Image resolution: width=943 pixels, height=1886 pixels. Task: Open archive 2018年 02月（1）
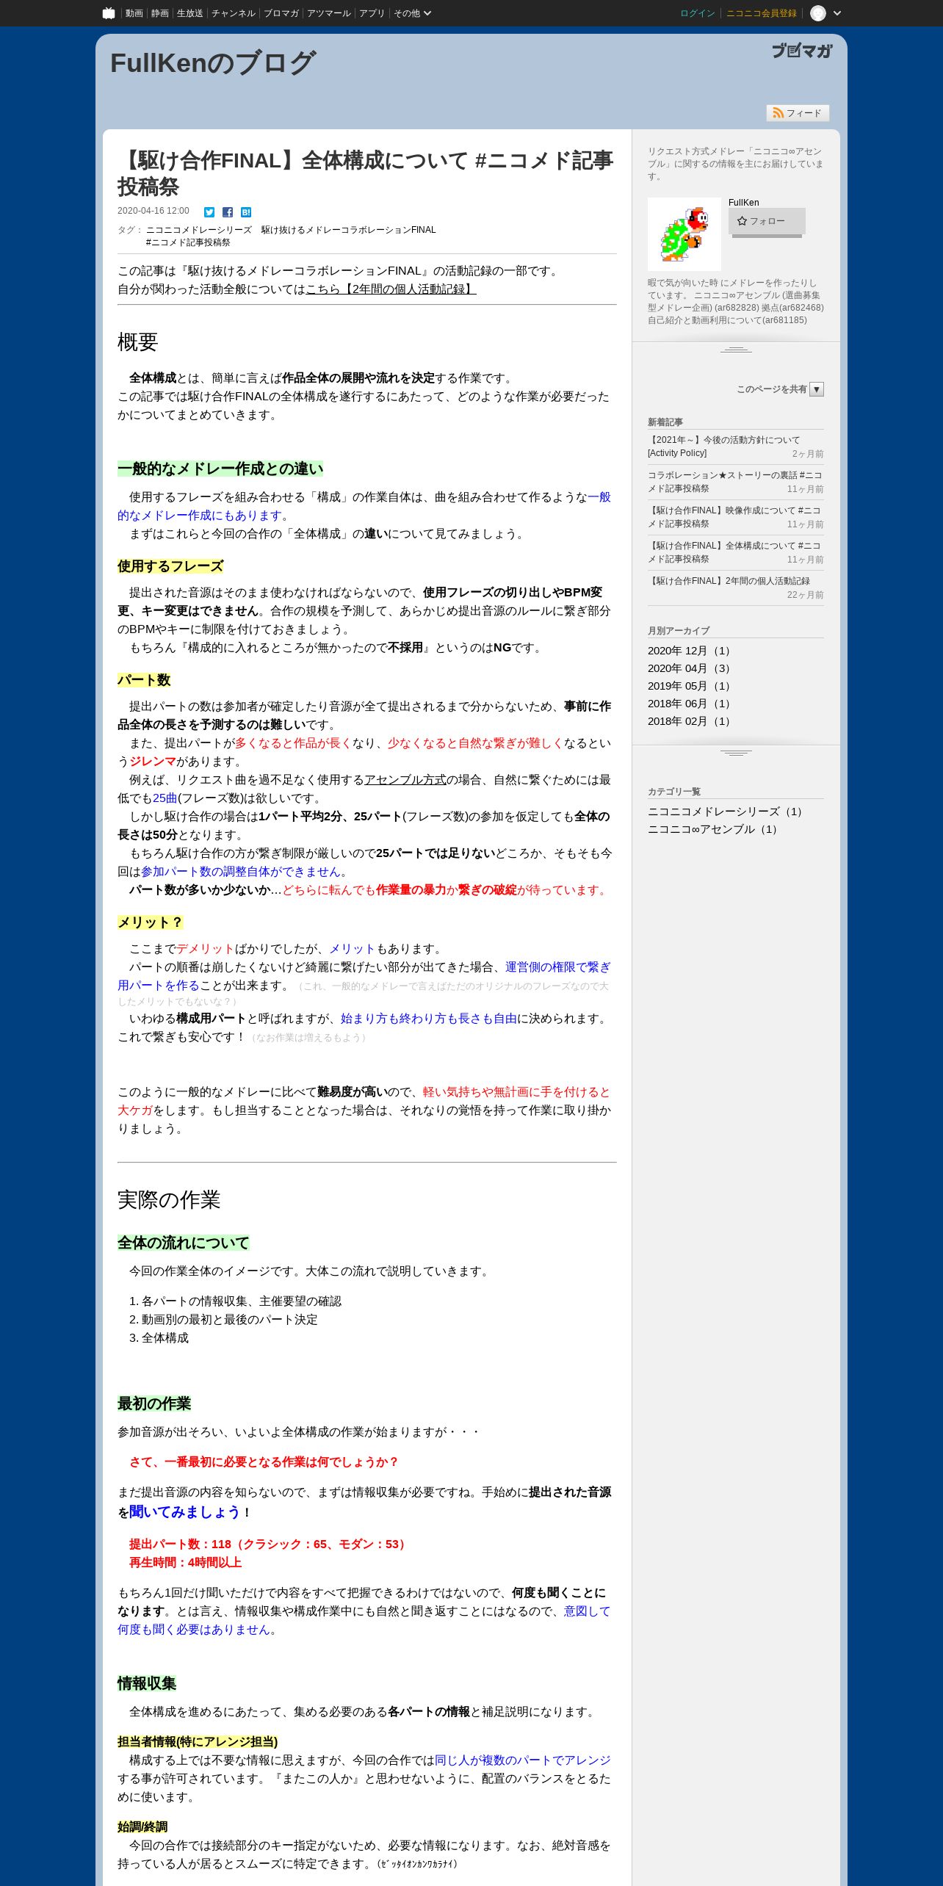point(690,721)
